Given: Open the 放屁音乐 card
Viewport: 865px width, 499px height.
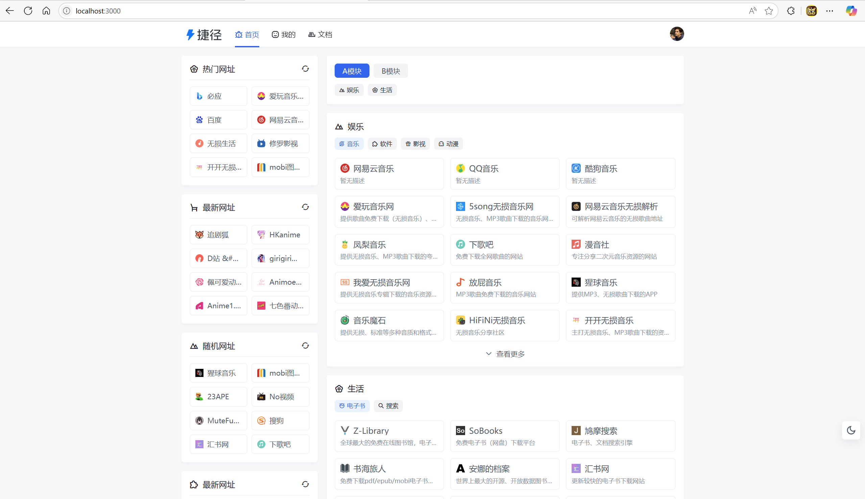Looking at the screenshot, I should 505,288.
